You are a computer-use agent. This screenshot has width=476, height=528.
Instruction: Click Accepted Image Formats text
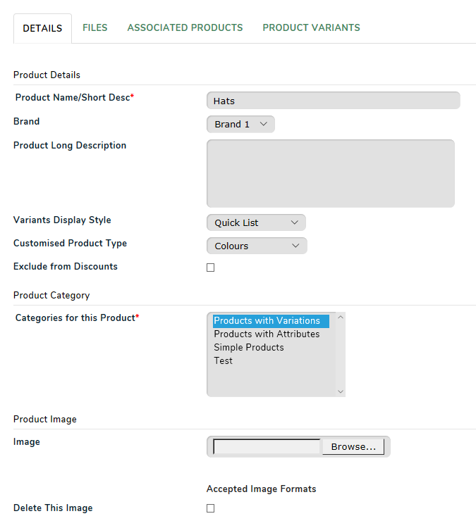coord(261,489)
